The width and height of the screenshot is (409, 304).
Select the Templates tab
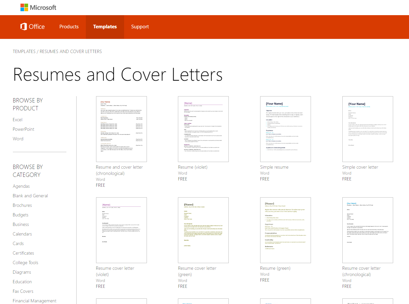coord(105,27)
